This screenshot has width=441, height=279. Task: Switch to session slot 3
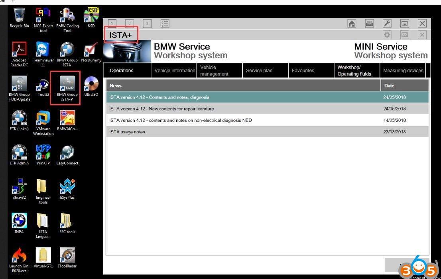pos(147,24)
